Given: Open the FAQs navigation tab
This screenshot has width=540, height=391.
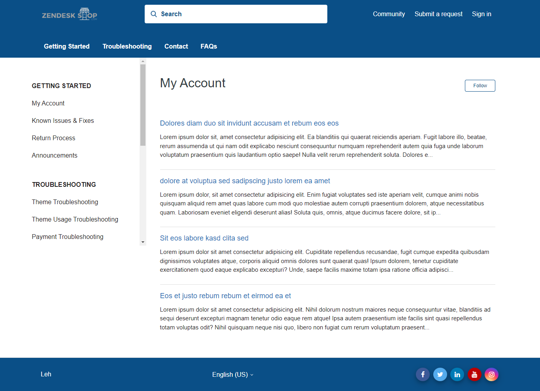Looking at the screenshot, I should [x=209, y=46].
